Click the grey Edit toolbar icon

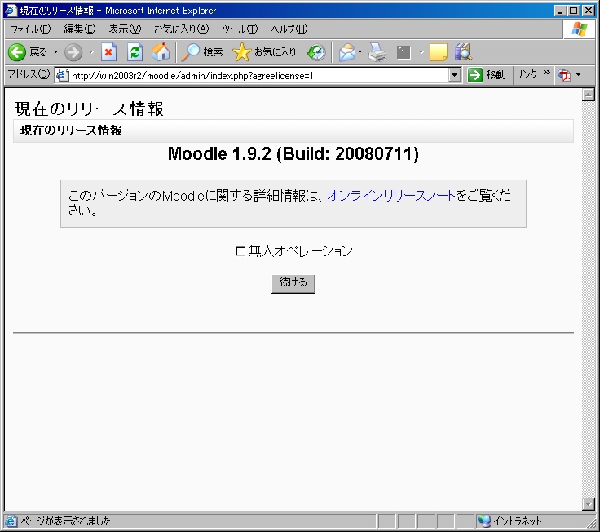tap(404, 52)
